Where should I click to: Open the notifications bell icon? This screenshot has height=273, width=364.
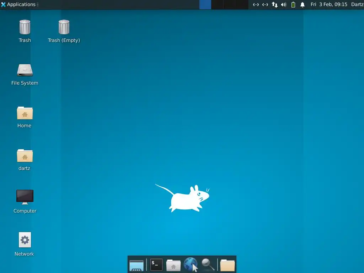[303, 5]
